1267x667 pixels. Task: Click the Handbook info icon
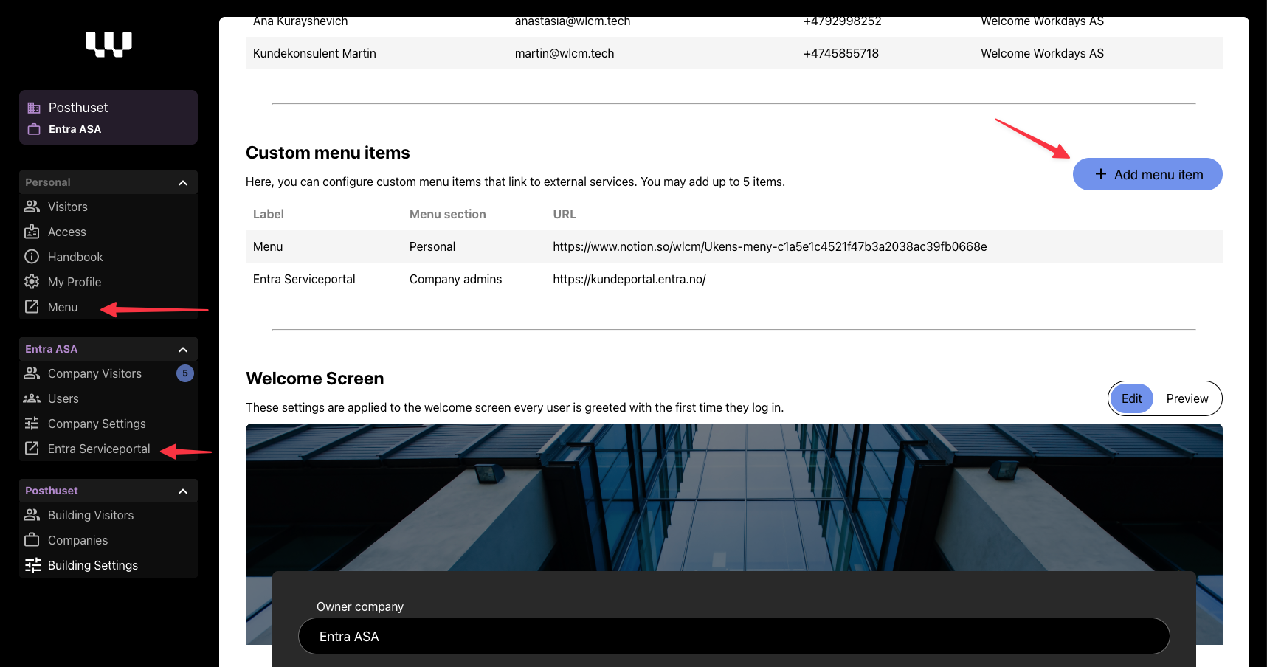click(x=32, y=257)
